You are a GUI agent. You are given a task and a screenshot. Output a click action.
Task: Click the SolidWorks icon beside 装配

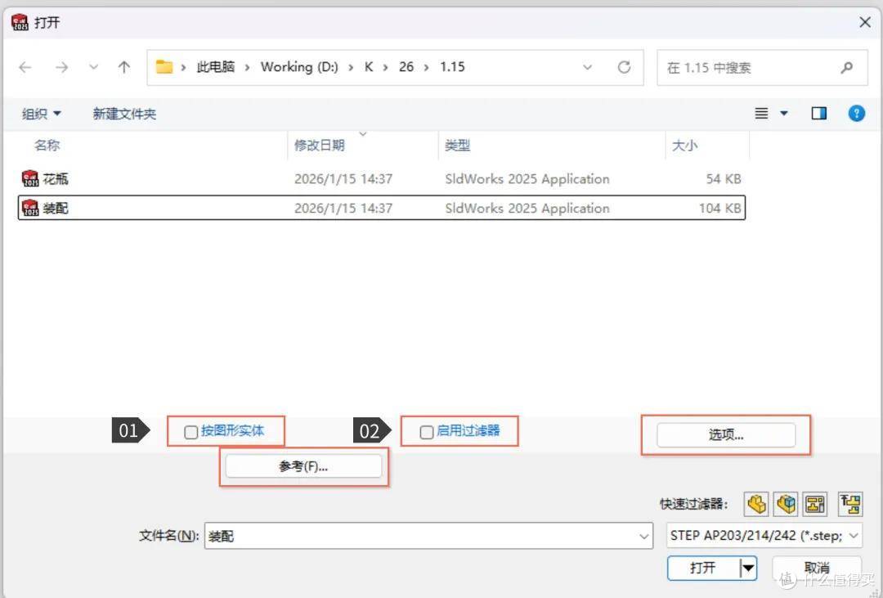pyautogui.click(x=30, y=208)
